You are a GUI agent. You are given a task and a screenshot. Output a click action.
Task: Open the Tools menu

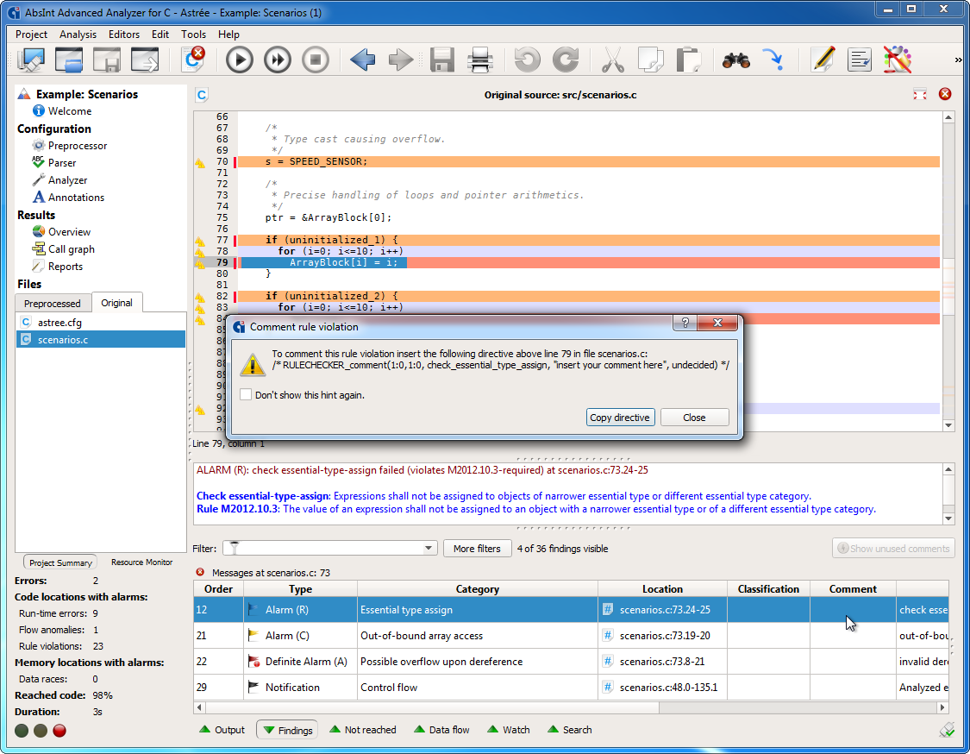194,34
